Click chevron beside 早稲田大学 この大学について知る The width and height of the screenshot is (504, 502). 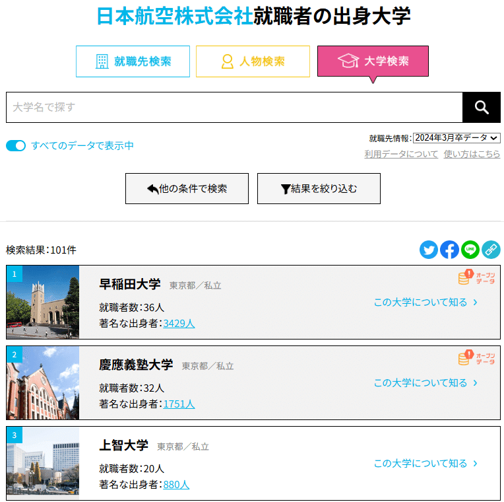coord(476,303)
